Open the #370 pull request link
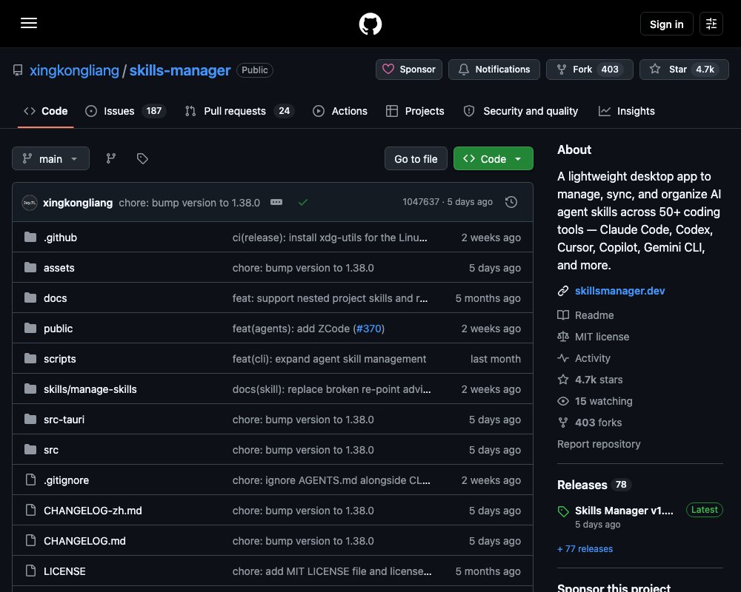This screenshot has width=741, height=592. 368,329
